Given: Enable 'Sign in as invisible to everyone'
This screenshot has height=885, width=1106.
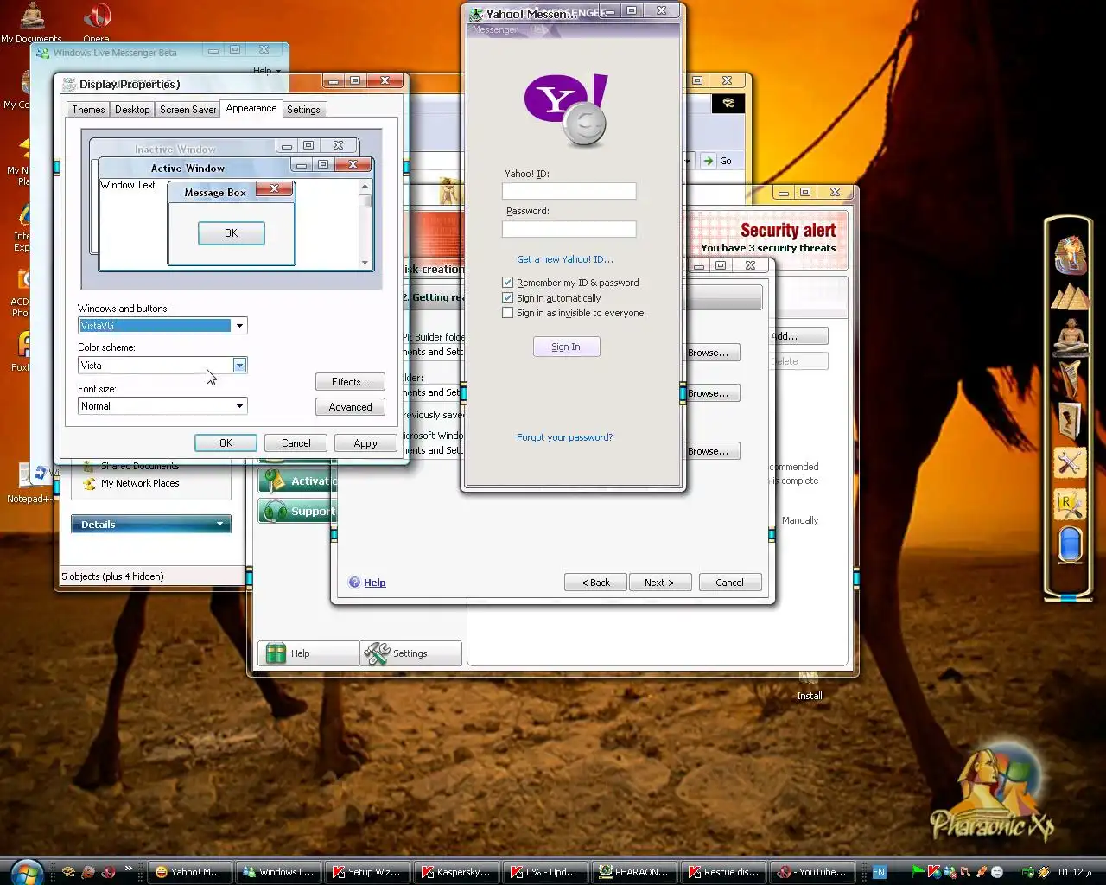Looking at the screenshot, I should coord(508,313).
